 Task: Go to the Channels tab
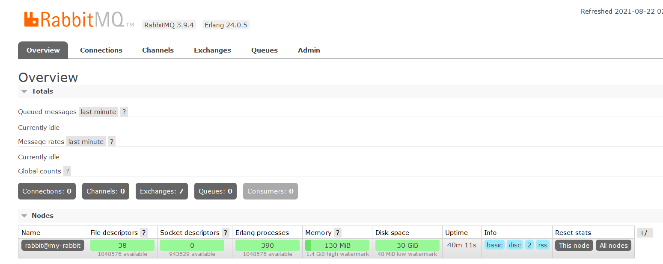[x=158, y=50]
